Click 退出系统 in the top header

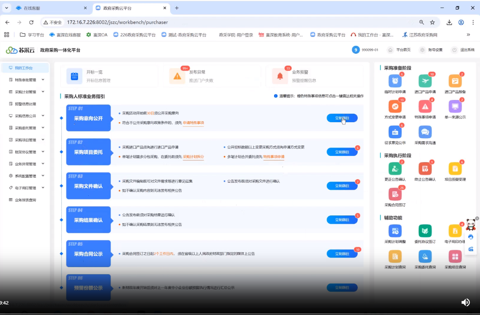click(463, 50)
